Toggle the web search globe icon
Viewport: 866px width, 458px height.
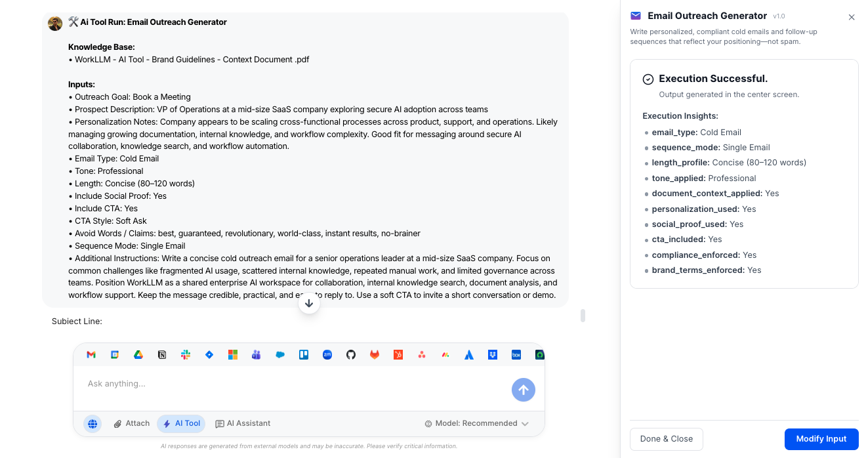click(93, 424)
